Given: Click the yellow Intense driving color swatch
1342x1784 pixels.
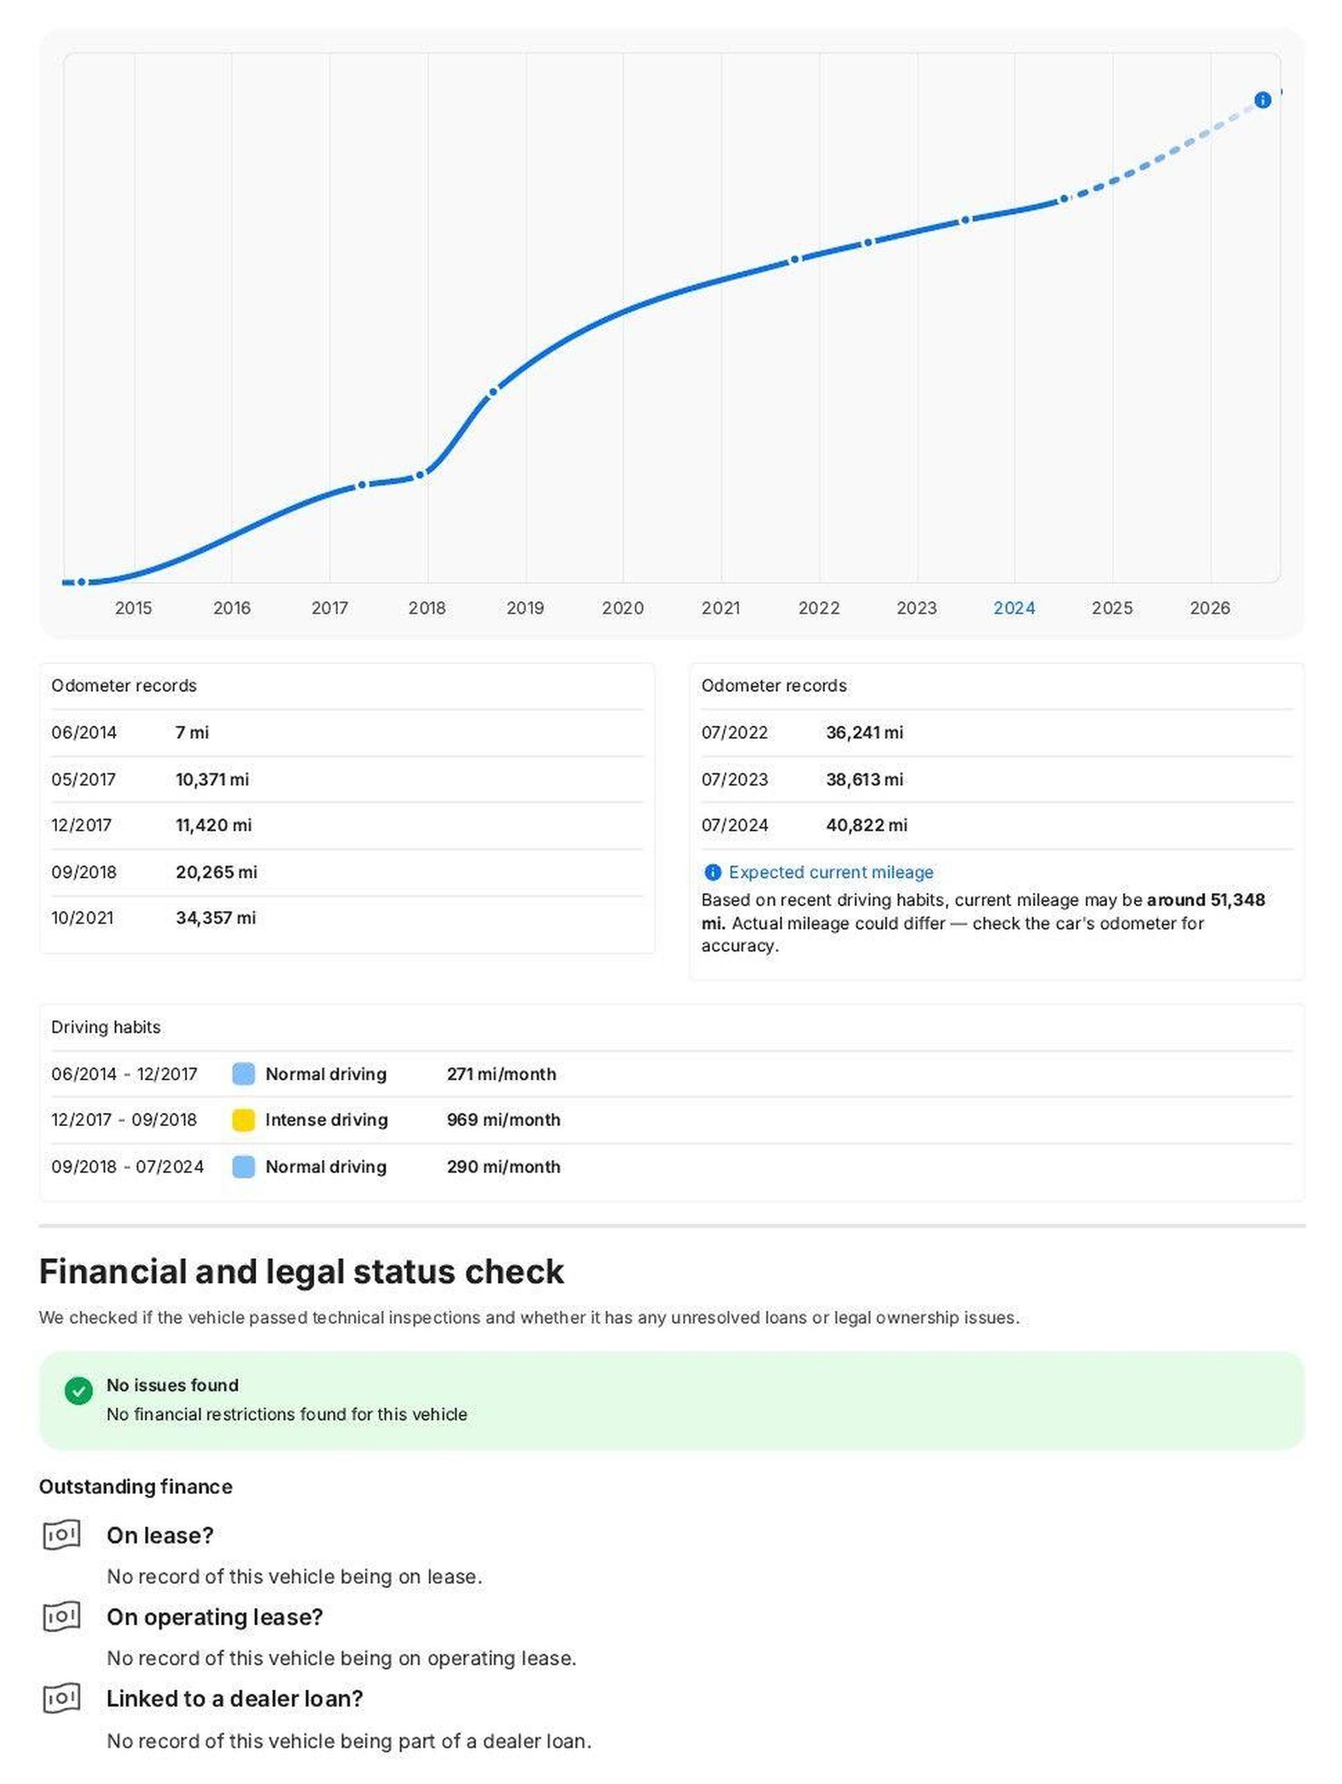Looking at the screenshot, I should tap(242, 1120).
